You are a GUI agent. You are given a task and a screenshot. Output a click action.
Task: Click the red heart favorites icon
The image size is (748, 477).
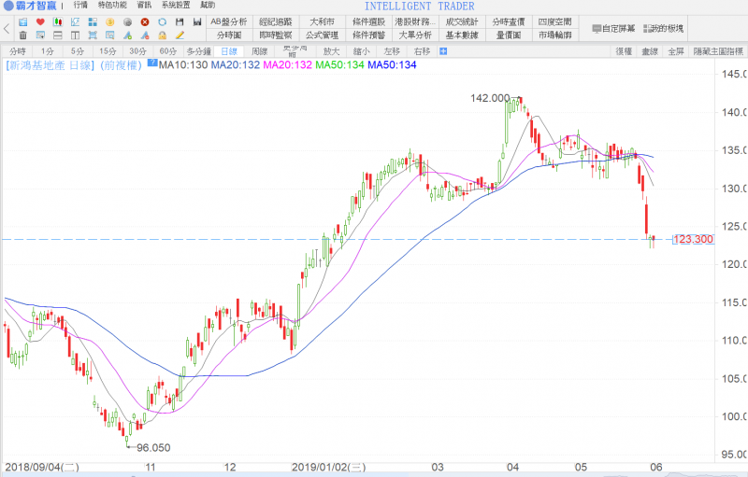tap(40, 21)
